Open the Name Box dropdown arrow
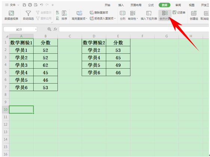The image size is (210, 157). coord(36,29)
